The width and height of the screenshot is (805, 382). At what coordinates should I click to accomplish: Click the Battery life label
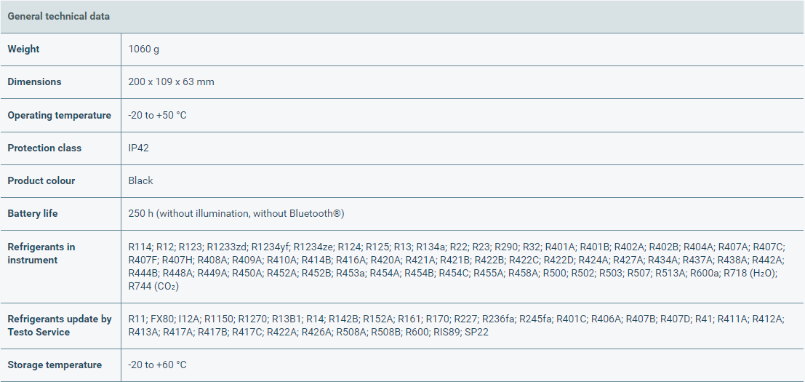pyautogui.click(x=33, y=213)
